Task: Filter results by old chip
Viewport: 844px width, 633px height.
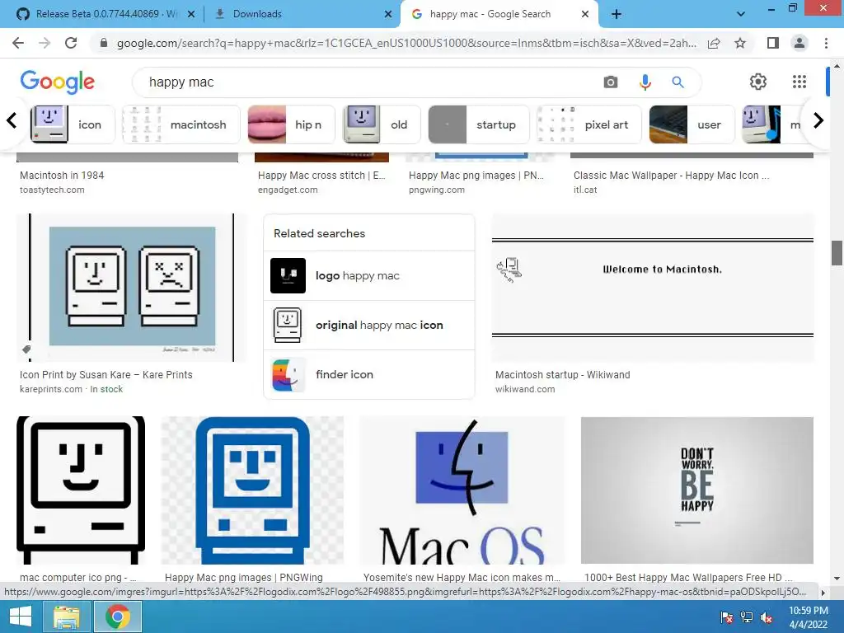Action: (382, 124)
